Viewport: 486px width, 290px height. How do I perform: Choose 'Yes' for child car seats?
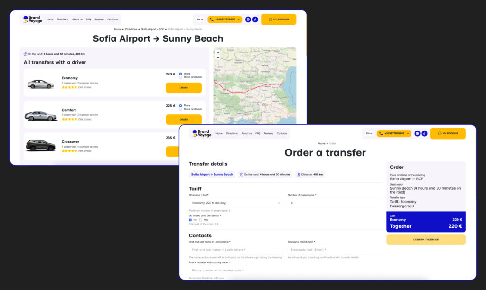tap(201, 220)
